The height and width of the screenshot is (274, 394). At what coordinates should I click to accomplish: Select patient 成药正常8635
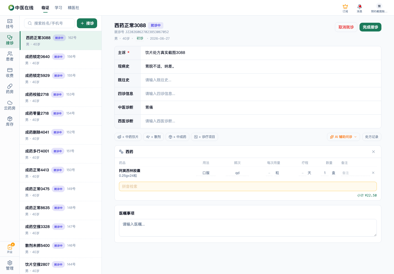[61, 210]
